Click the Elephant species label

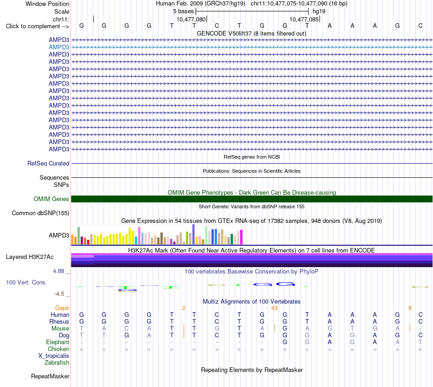tap(57, 342)
